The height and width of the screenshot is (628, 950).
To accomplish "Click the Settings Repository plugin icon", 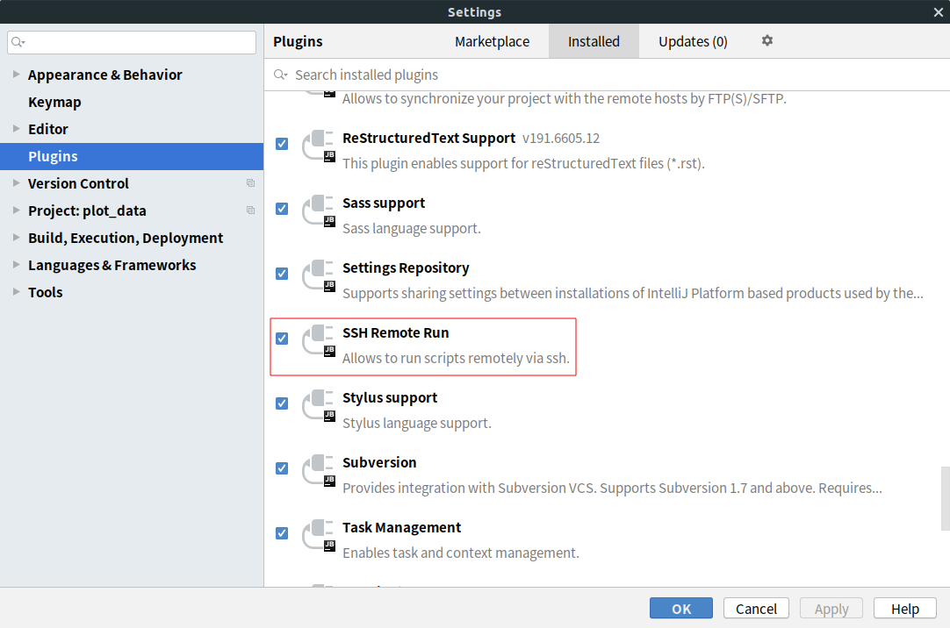I will pyautogui.click(x=319, y=275).
